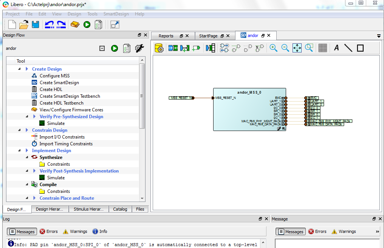Collapse the Create Design tree section

coord(19,69)
